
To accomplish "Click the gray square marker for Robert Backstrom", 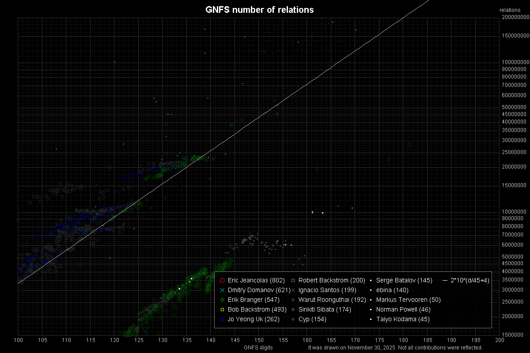I will pyautogui.click(x=294, y=281).
